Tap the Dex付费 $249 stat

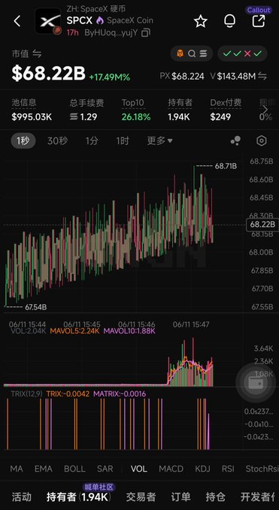[226, 110]
